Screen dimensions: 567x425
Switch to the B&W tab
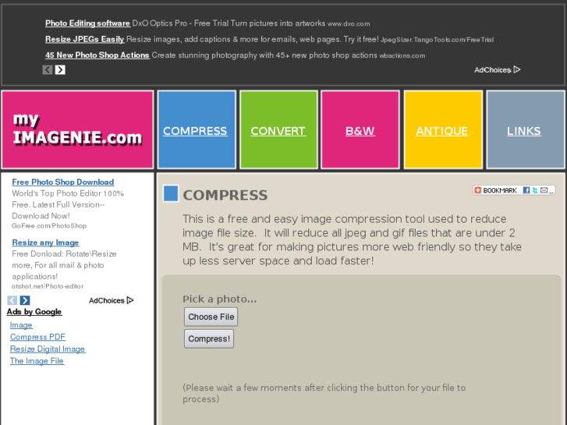point(360,131)
